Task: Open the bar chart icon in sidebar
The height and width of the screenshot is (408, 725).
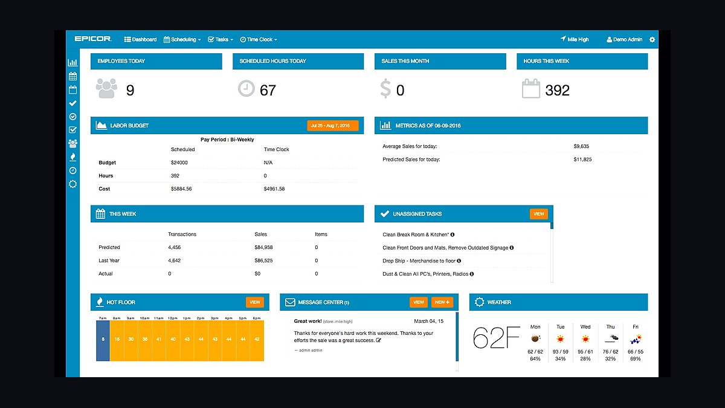Action: tap(72, 63)
